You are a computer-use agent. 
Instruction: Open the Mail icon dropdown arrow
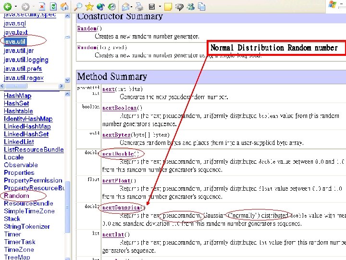(x=131, y=7)
